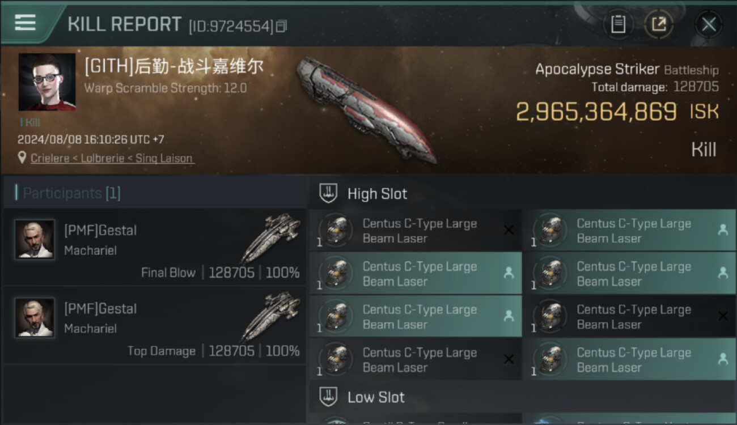Click the Low Slot section icon
Screen dimensions: 737x425
point(328,396)
